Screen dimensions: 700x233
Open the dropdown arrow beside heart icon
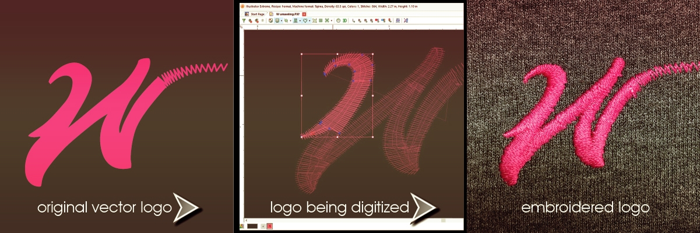(309, 20)
